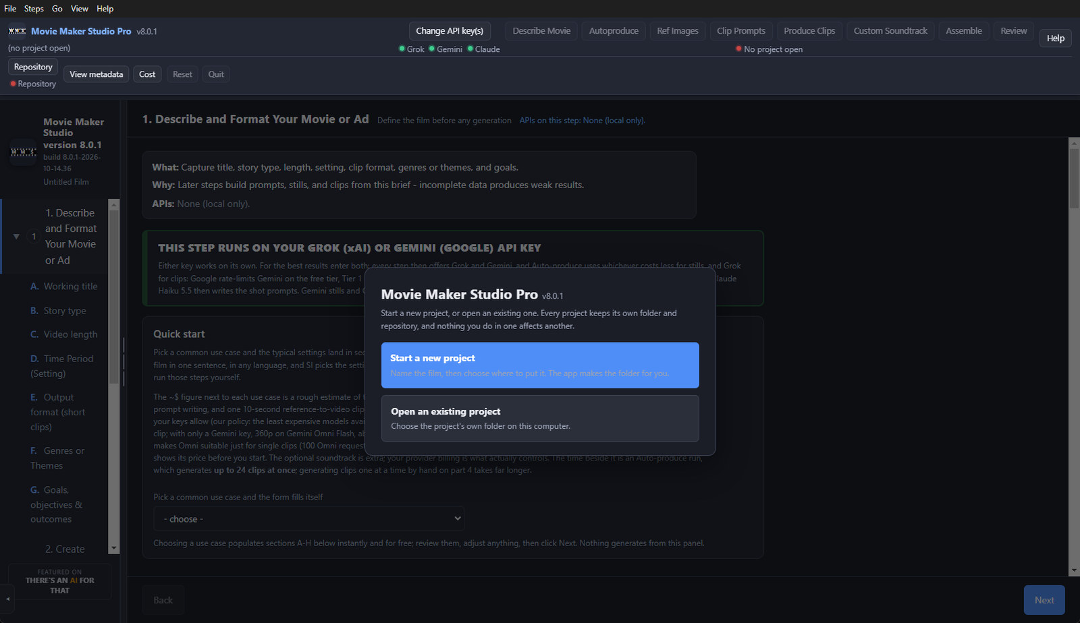The image size is (1080, 623).
Task: Click the Help button at top right
Action: tap(1056, 38)
